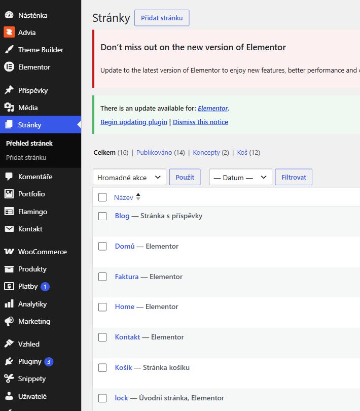Click Begin updating plugin link
This screenshot has width=360, height=411.
(134, 122)
